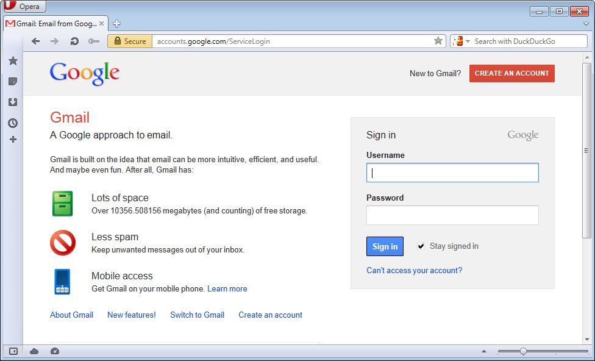
Task: Open the Can't access your account link
Action: (414, 270)
